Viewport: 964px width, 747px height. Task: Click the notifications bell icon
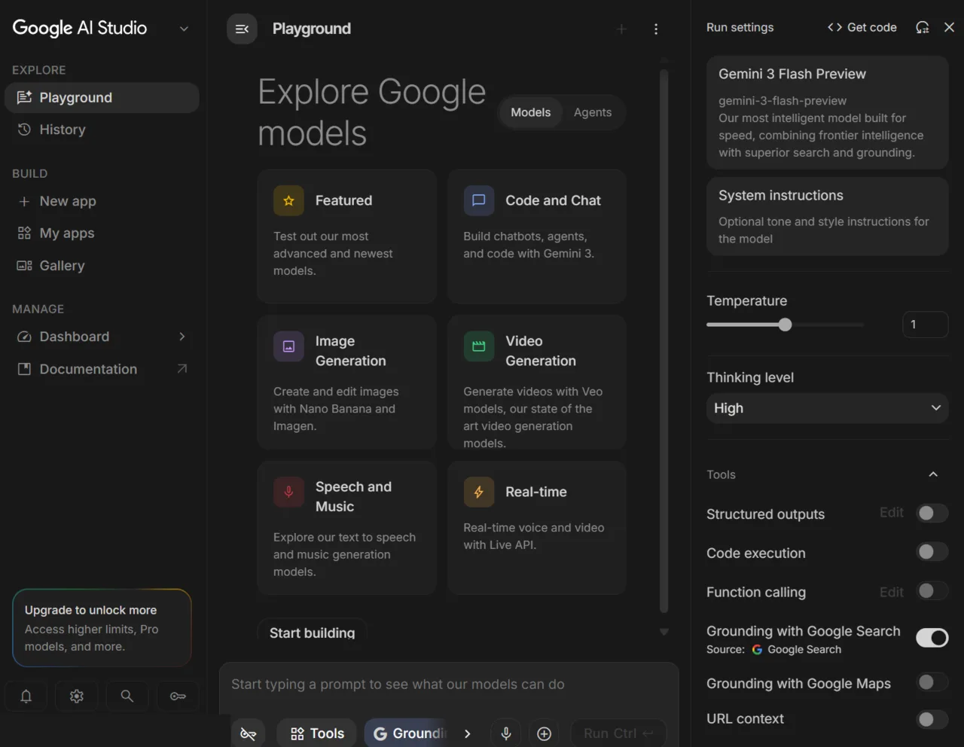click(26, 696)
